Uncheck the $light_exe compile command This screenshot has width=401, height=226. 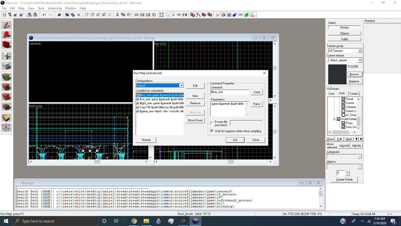(138, 103)
